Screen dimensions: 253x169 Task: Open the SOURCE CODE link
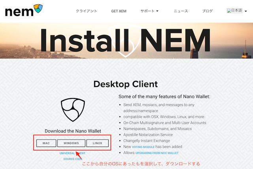tap(73, 159)
